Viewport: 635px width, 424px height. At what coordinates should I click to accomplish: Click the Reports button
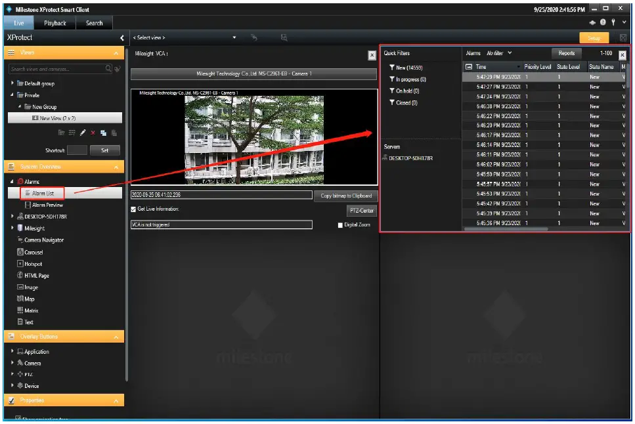click(567, 53)
